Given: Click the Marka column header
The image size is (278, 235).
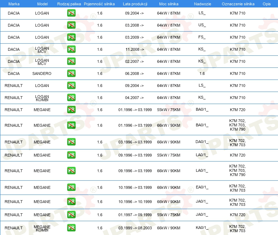Looking at the screenshot, I should [x=14, y=4].
